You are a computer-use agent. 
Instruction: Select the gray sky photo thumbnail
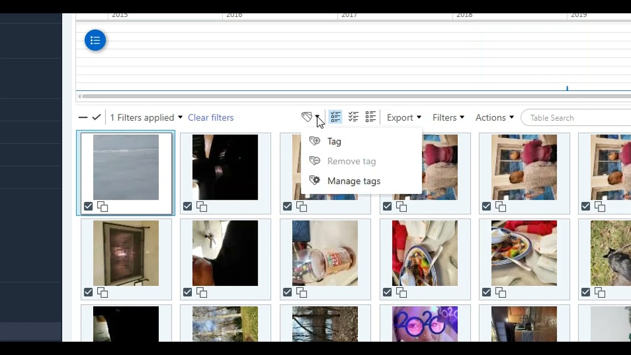tap(126, 167)
